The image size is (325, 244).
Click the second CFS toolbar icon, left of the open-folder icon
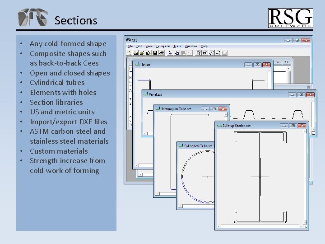pos(135,53)
